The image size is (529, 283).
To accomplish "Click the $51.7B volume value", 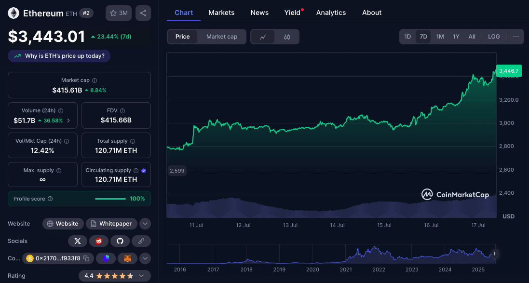I will tap(24, 121).
